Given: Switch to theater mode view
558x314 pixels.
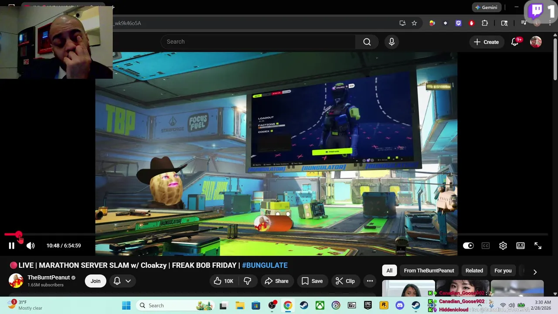Looking at the screenshot, I should 521,246.
